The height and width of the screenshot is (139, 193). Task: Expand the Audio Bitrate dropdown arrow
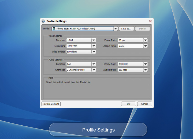click(146, 70)
